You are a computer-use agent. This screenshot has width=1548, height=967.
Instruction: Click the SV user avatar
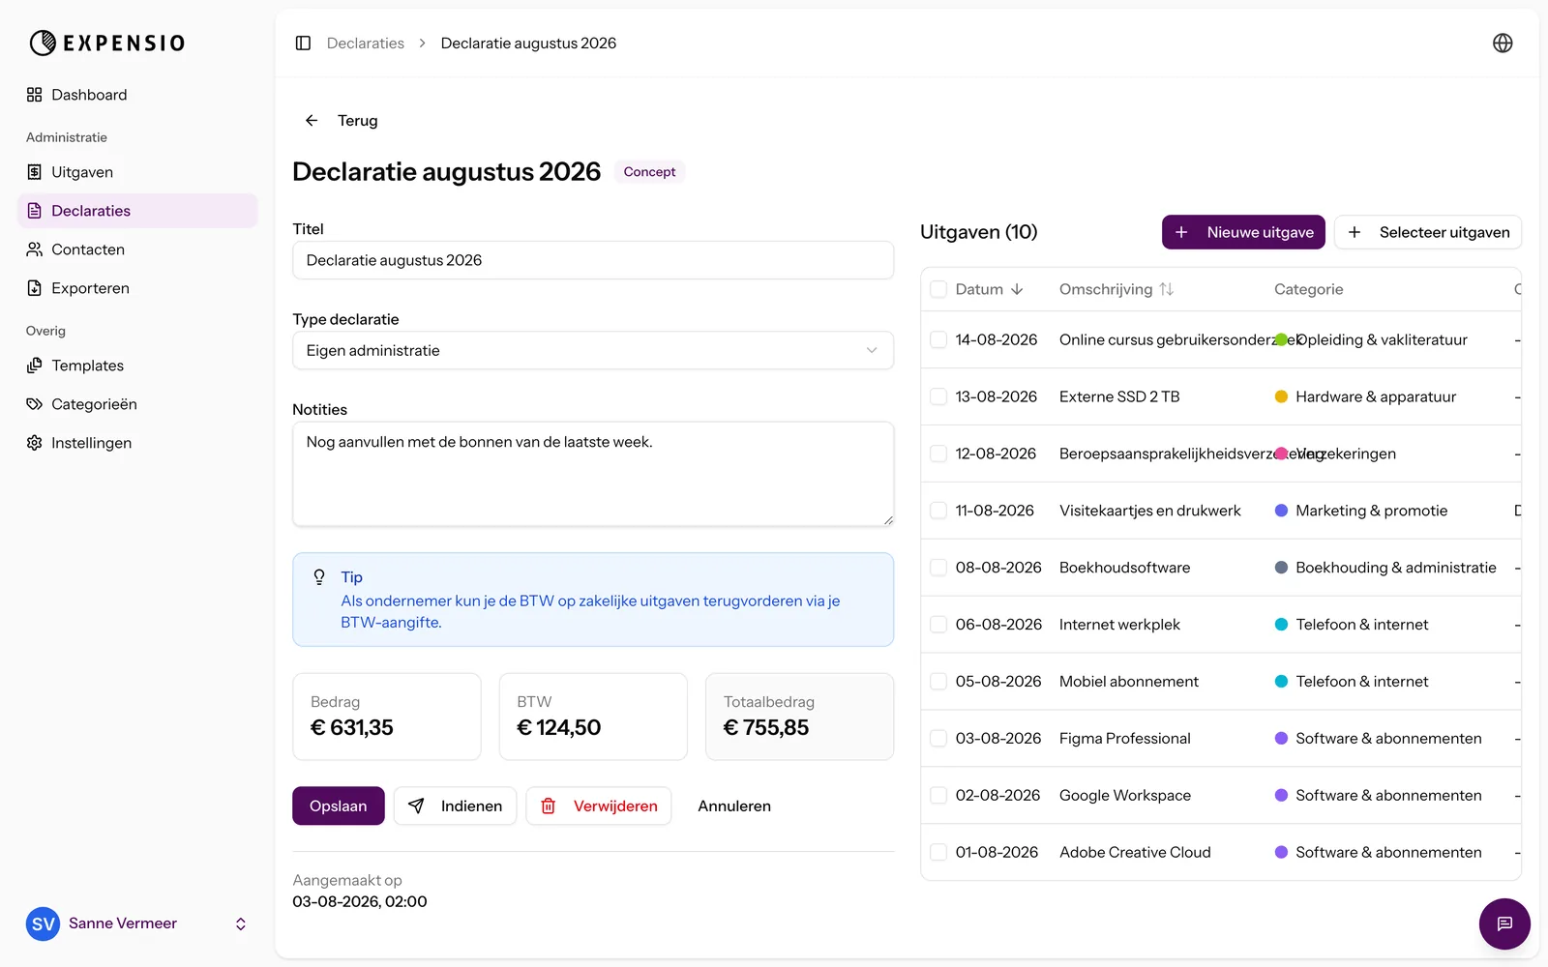tap(43, 923)
